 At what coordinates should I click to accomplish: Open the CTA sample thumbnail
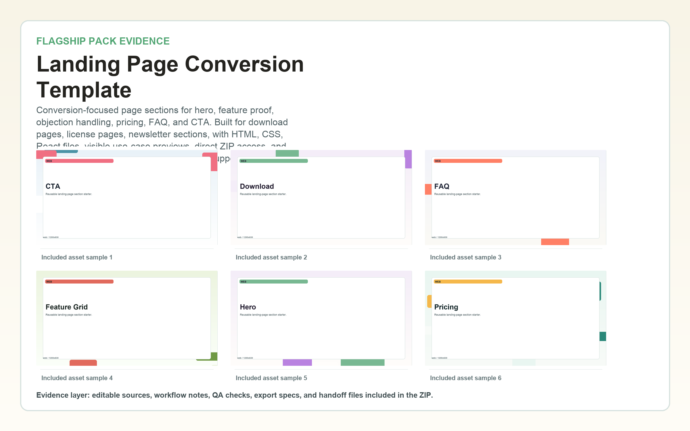tap(127, 197)
